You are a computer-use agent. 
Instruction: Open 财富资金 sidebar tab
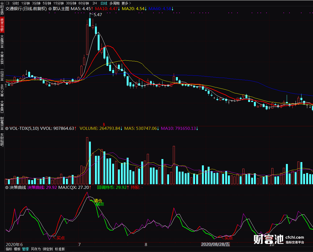pos(2,123)
